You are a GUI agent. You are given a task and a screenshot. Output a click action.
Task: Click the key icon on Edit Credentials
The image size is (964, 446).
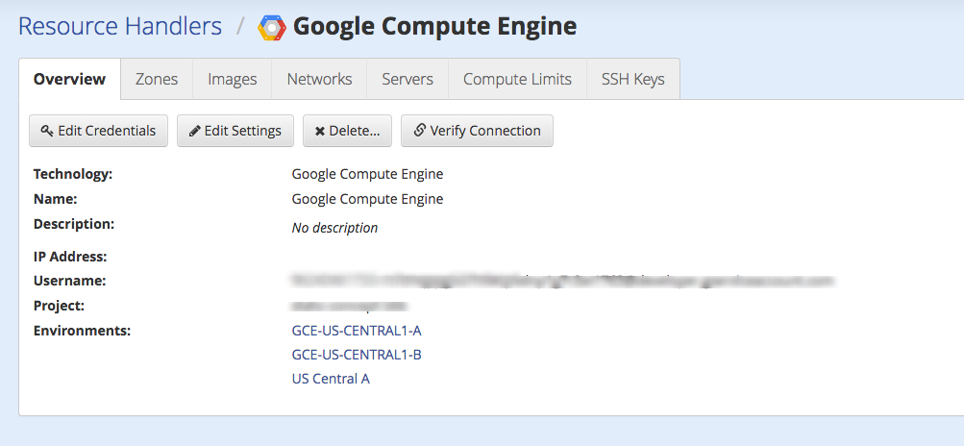point(47,131)
